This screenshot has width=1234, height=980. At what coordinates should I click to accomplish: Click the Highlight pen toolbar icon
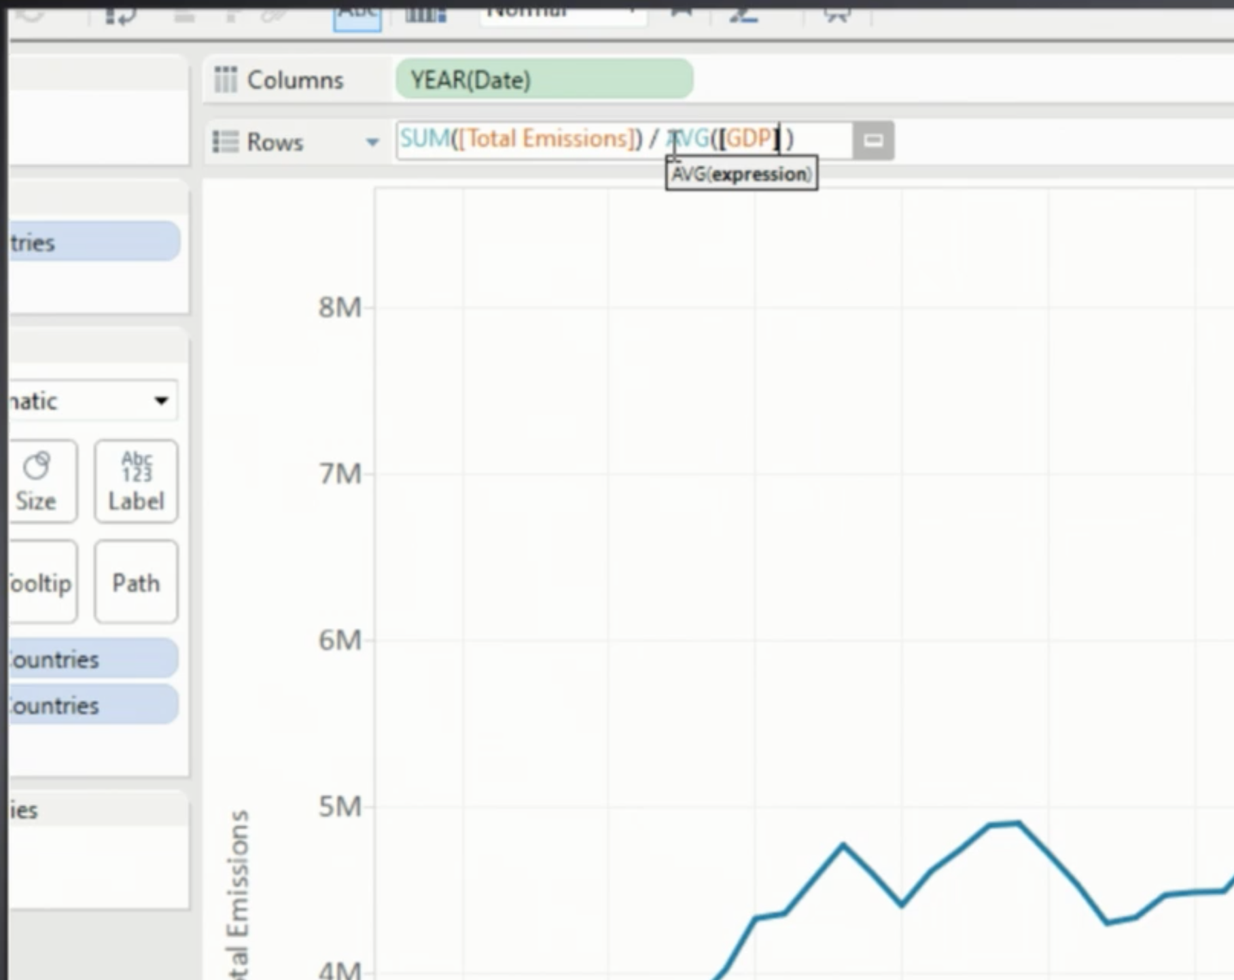tap(743, 14)
